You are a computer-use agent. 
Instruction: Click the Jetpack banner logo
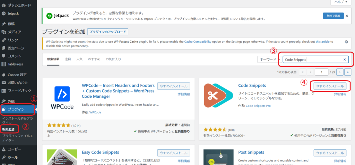point(58,16)
